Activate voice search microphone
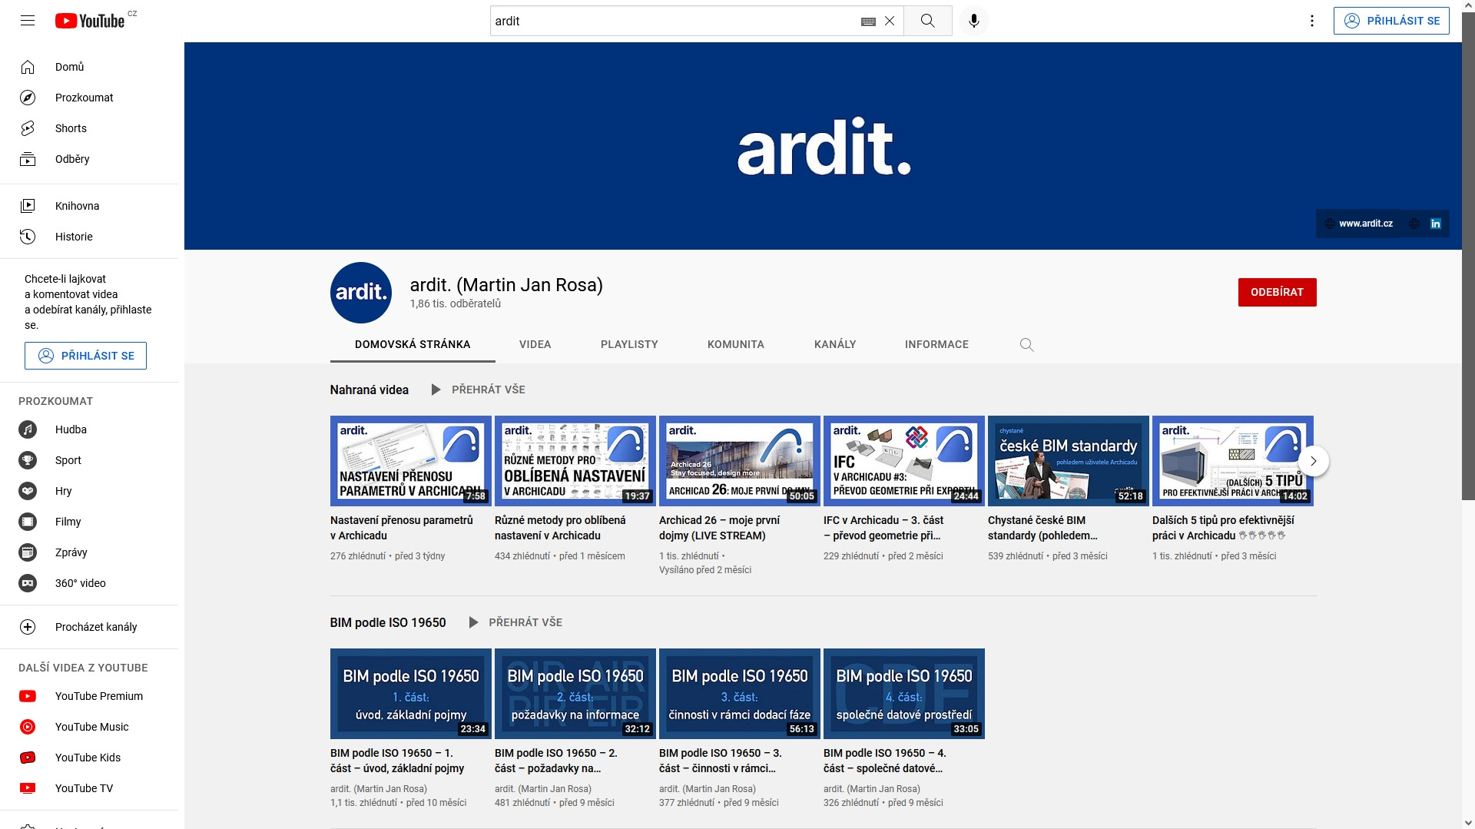 point(973,21)
